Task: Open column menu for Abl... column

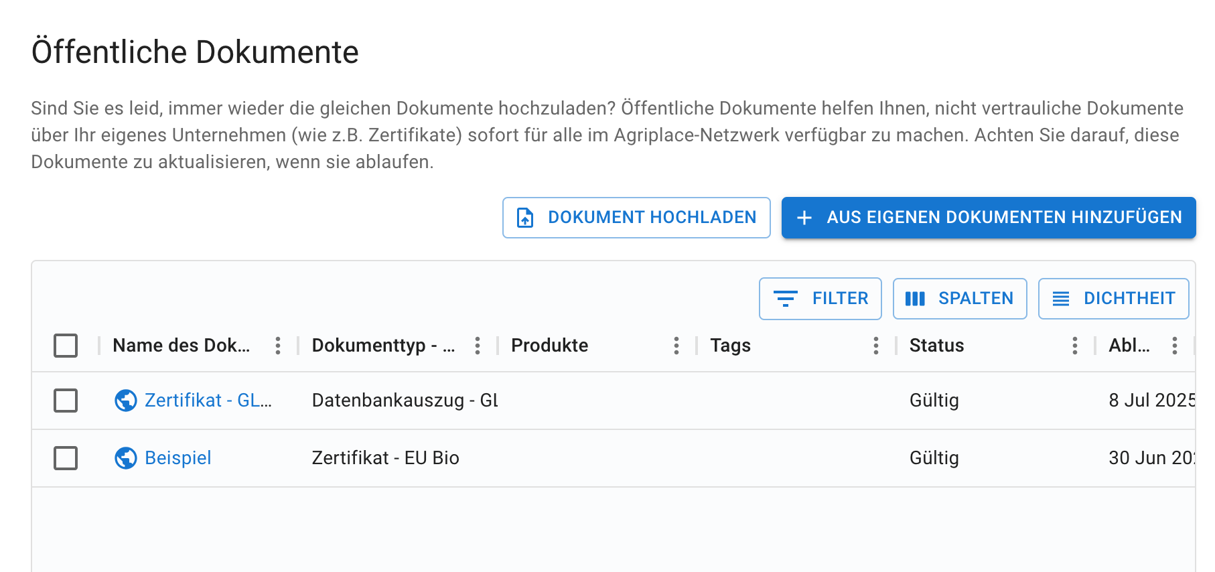Action: (x=1175, y=346)
